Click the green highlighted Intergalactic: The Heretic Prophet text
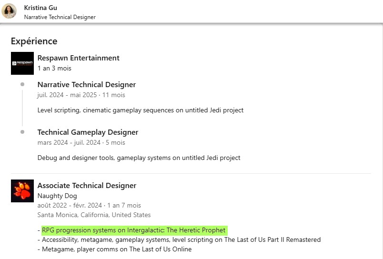 coord(134,230)
